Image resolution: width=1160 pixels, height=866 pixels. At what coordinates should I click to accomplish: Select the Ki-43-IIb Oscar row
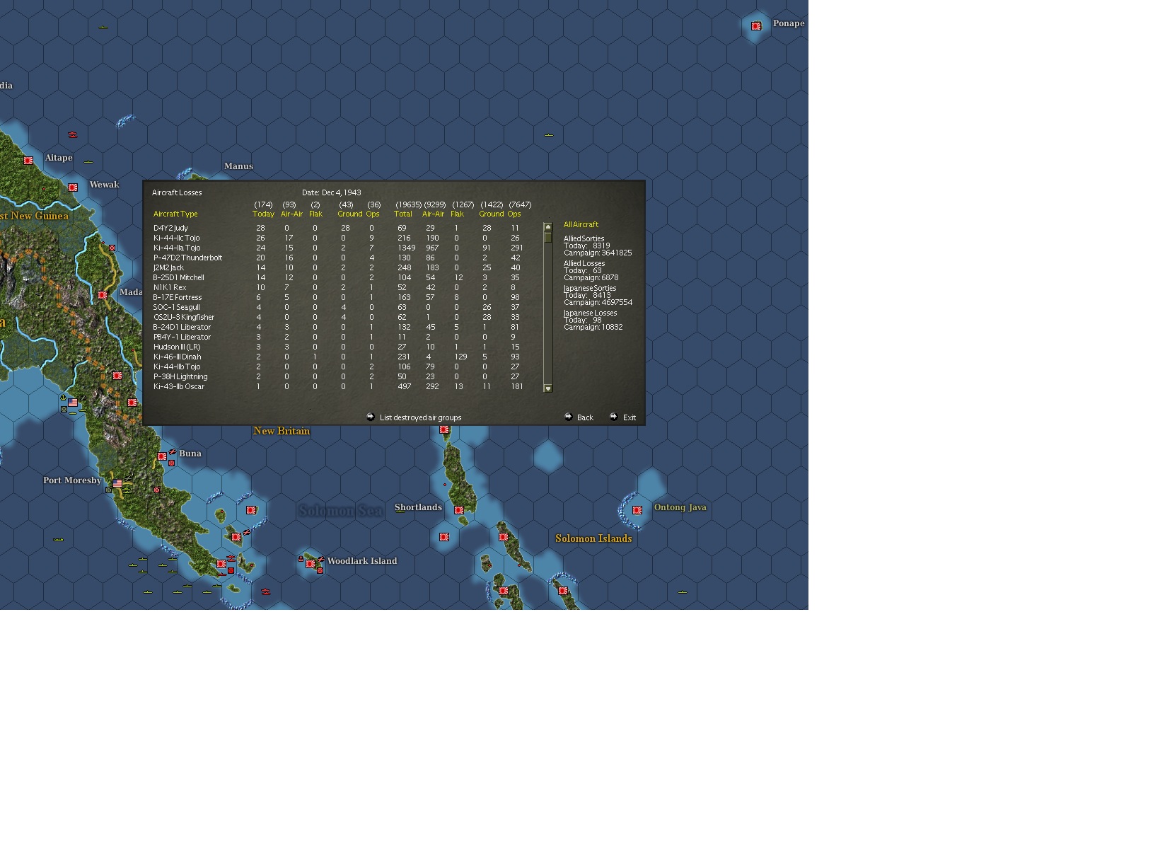(179, 386)
